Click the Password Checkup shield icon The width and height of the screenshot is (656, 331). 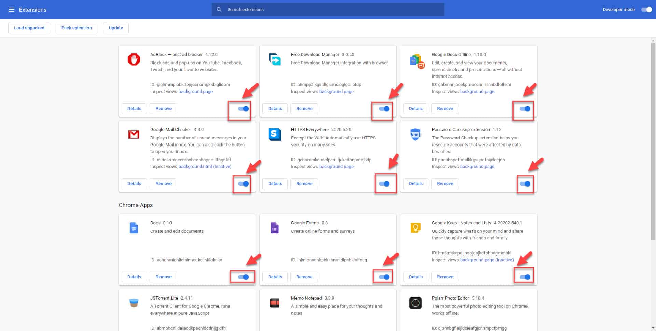(x=415, y=135)
